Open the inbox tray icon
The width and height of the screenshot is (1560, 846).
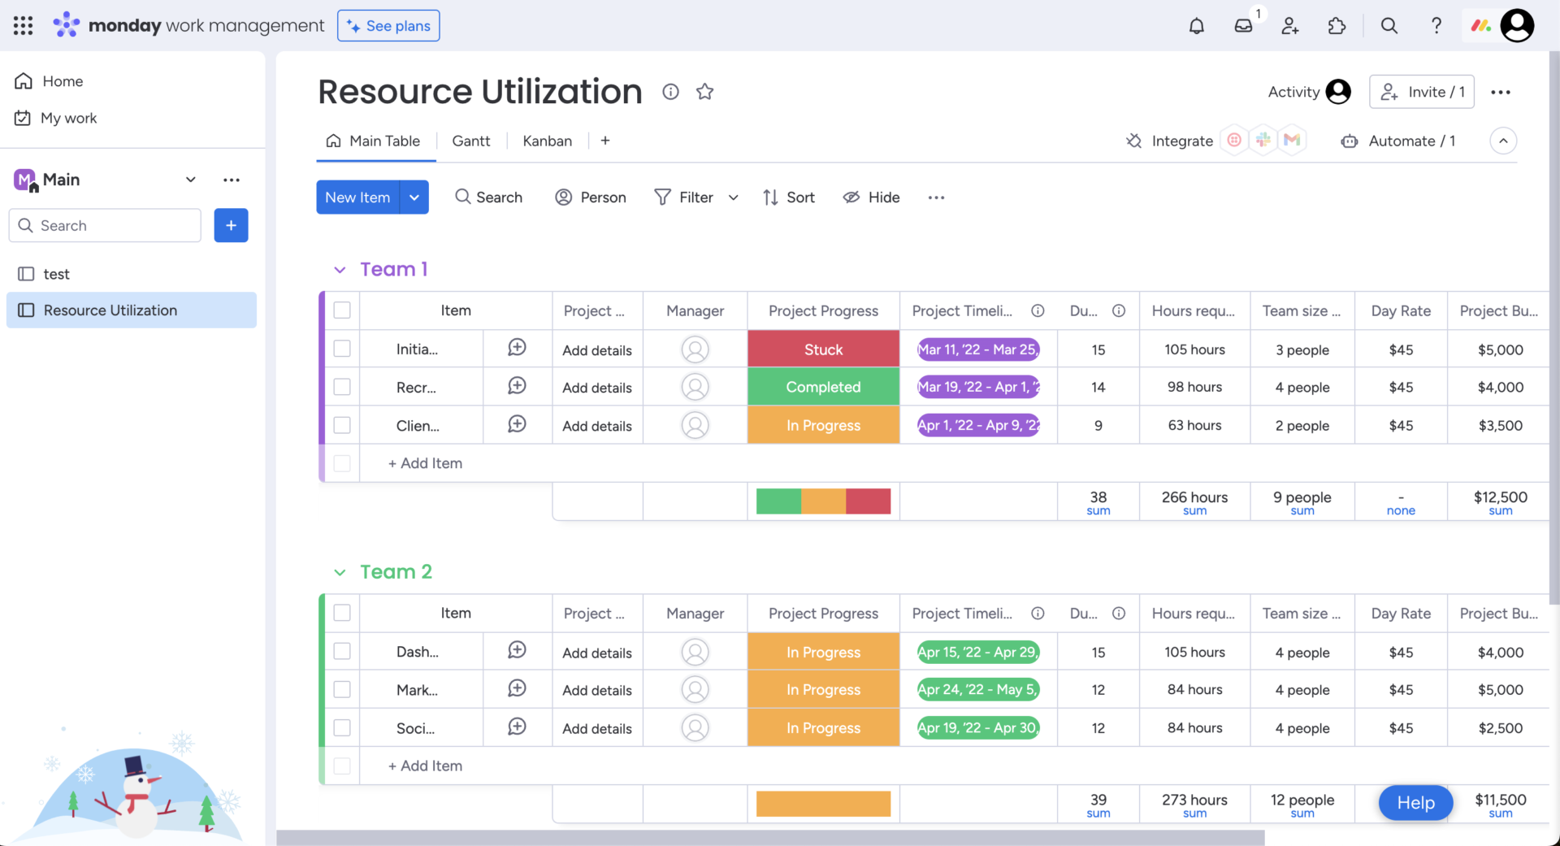tap(1243, 26)
